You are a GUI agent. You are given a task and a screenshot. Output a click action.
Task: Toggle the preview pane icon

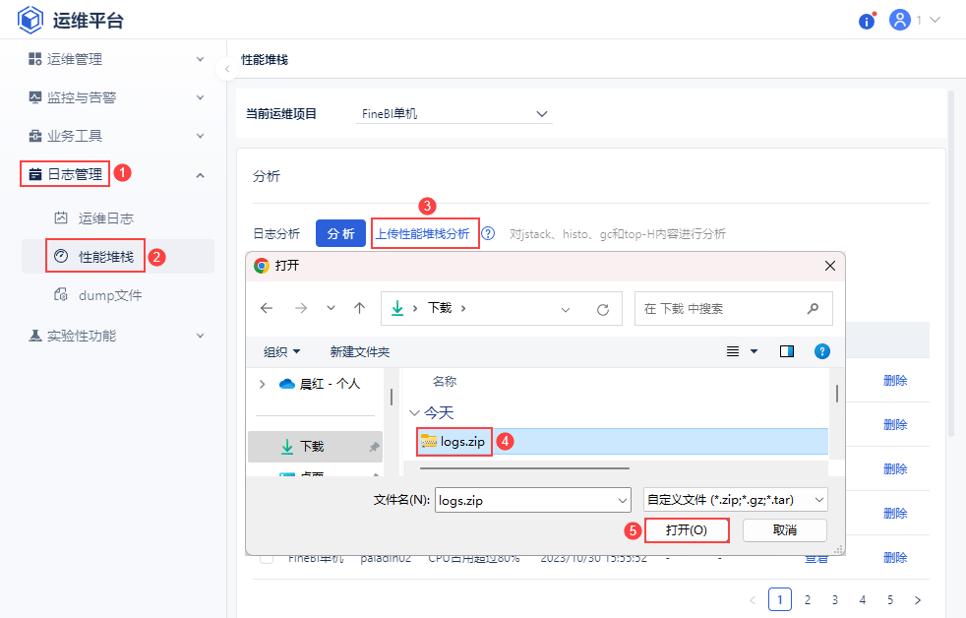pyautogui.click(x=787, y=351)
